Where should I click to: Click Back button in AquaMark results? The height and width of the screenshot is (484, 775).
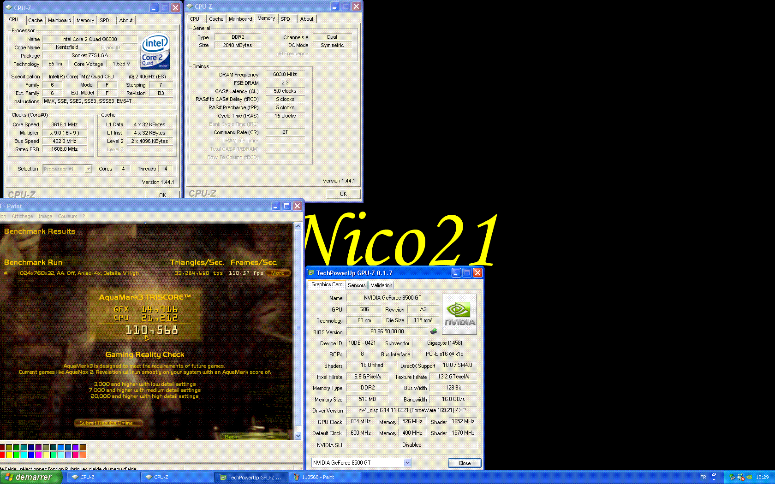(x=231, y=437)
